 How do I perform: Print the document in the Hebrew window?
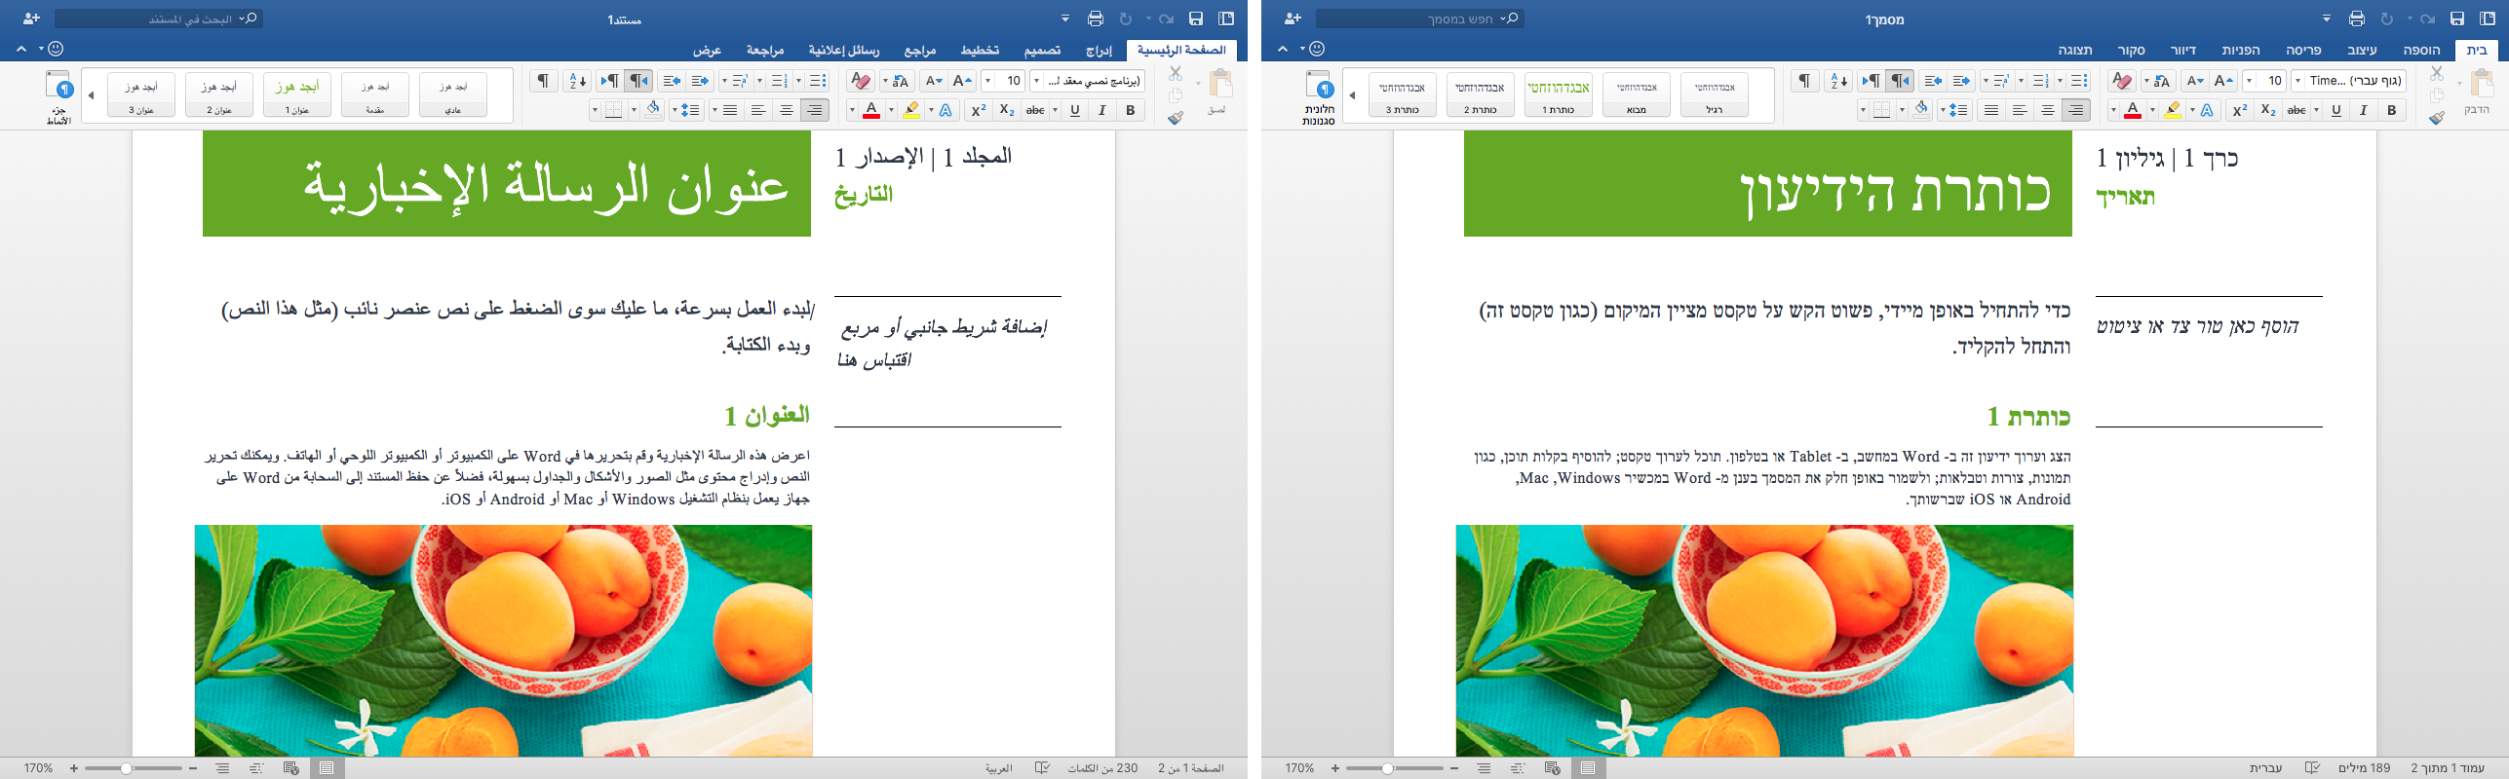(x=2356, y=19)
